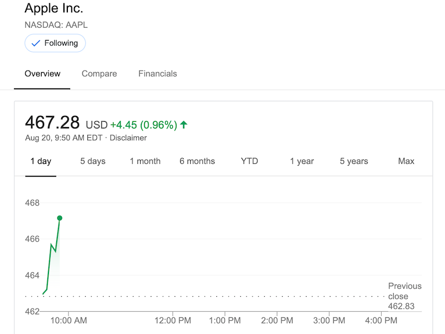Viewport: 445px width, 334px height.
Task: Click the Apple Inc. heading
Action: [54, 9]
